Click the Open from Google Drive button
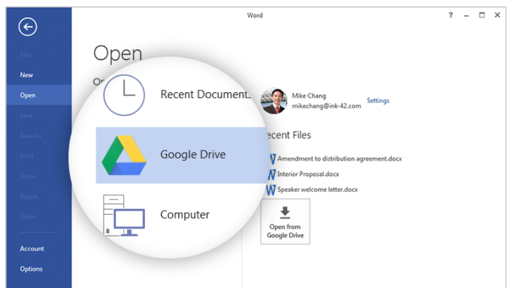 click(x=285, y=221)
